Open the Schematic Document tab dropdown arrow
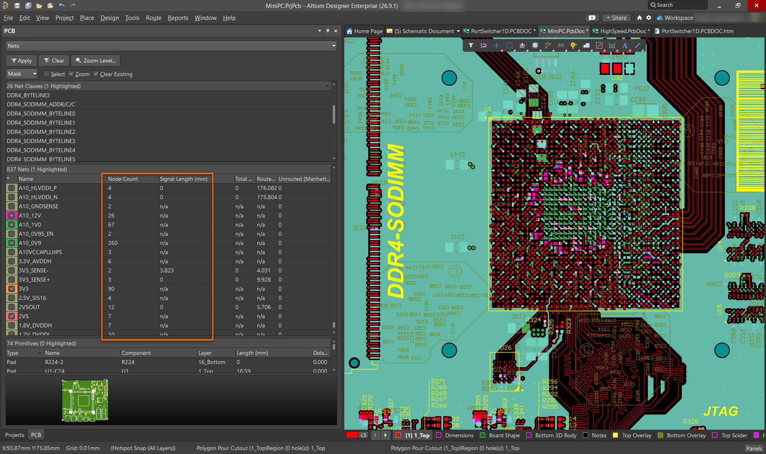Screen dimensions: 766x454 (458, 31)
